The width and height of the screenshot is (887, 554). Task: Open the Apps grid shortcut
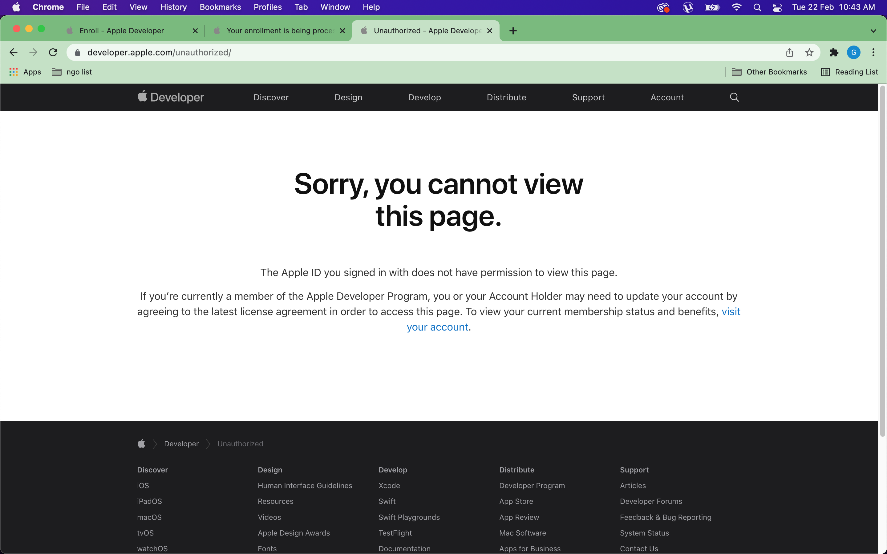[25, 72]
